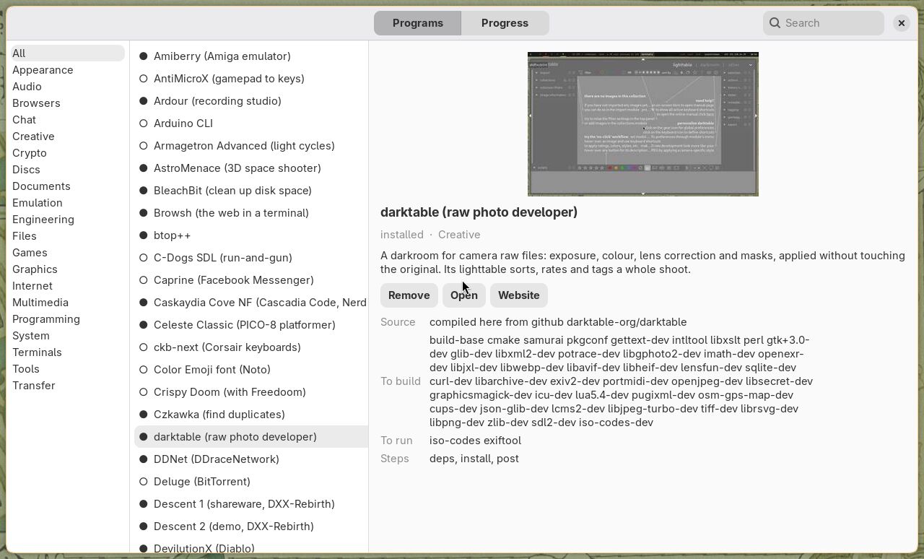Viewport: 924px width, 559px height.
Task: Close the window with the X button
Action: point(902,23)
